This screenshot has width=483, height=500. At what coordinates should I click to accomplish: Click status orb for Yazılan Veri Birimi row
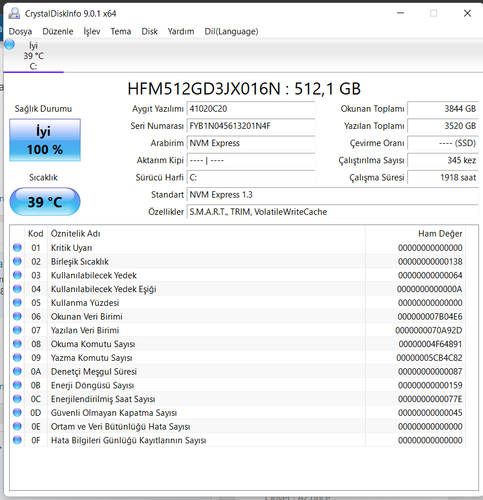coord(17,330)
